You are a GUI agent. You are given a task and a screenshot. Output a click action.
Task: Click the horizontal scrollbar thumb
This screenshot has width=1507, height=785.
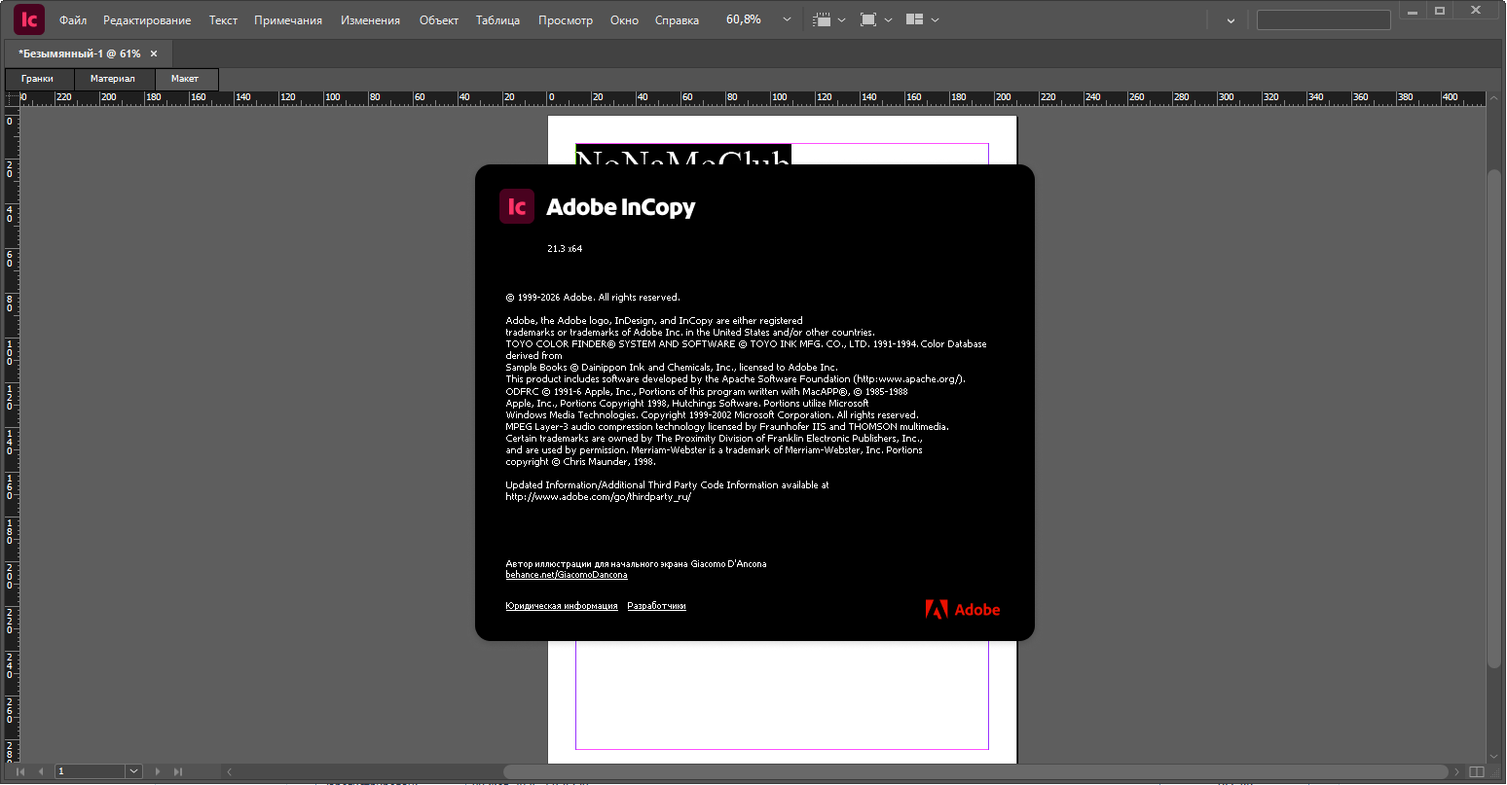(x=976, y=772)
